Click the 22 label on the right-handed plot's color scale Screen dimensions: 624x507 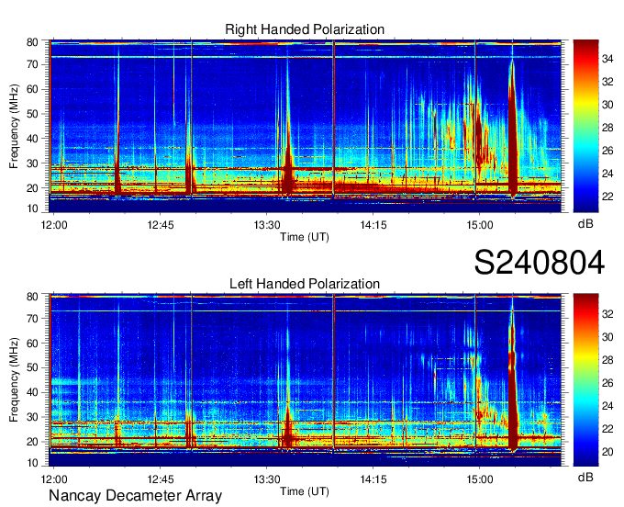(607, 197)
